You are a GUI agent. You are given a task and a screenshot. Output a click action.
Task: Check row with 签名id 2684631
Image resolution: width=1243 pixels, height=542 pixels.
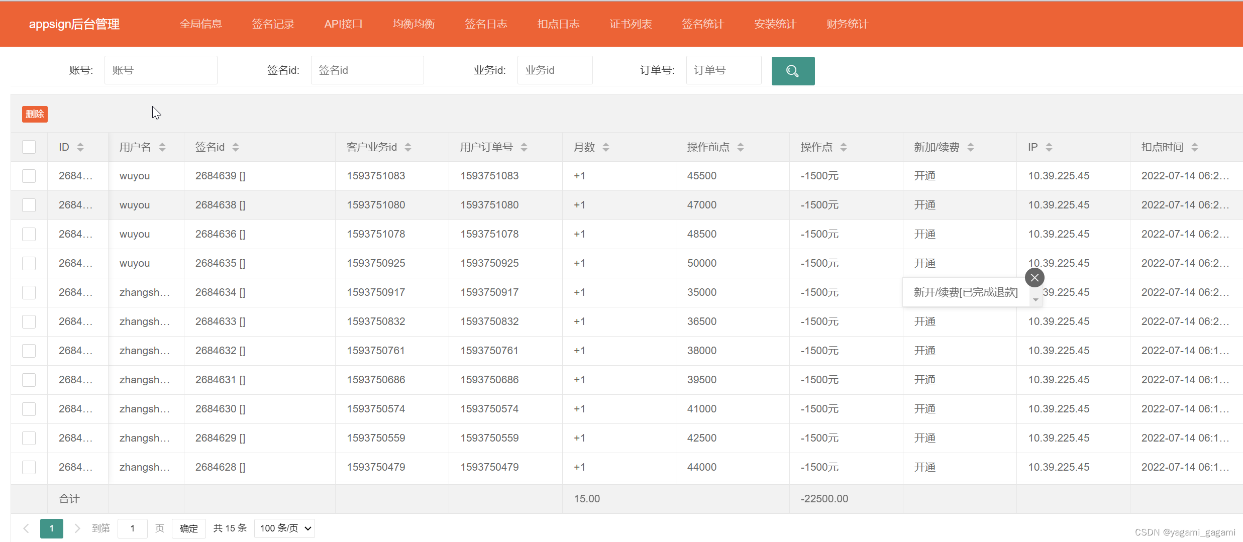click(29, 380)
